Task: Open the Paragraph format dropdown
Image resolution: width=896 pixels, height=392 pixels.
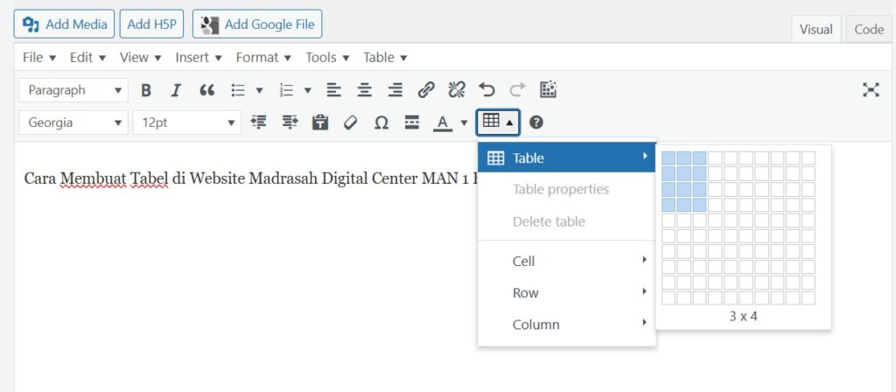Action: click(x=73, y=90)
